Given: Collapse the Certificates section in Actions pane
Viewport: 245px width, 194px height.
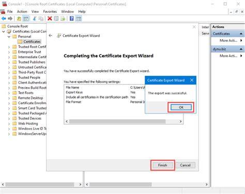Looking at the screenshot, I should tap(241, 34).
